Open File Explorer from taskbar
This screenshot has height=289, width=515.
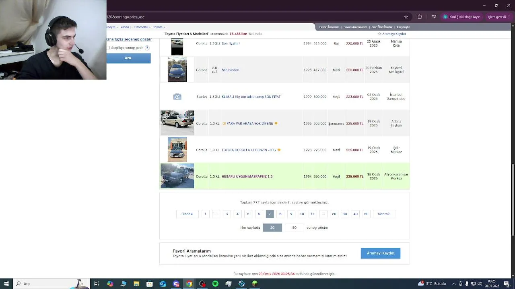pyautogui.click(x=136, y=284)
